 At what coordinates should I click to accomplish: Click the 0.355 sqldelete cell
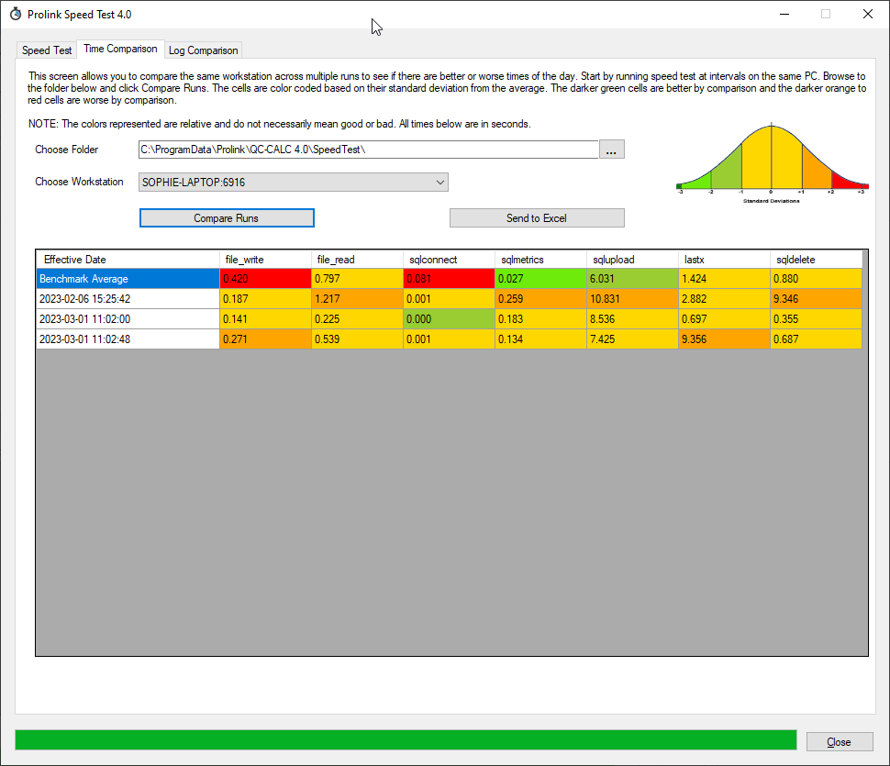click(817, 319)
